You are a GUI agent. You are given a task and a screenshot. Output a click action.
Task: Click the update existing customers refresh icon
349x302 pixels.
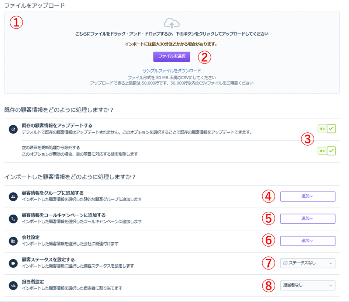tap(13, 129)
